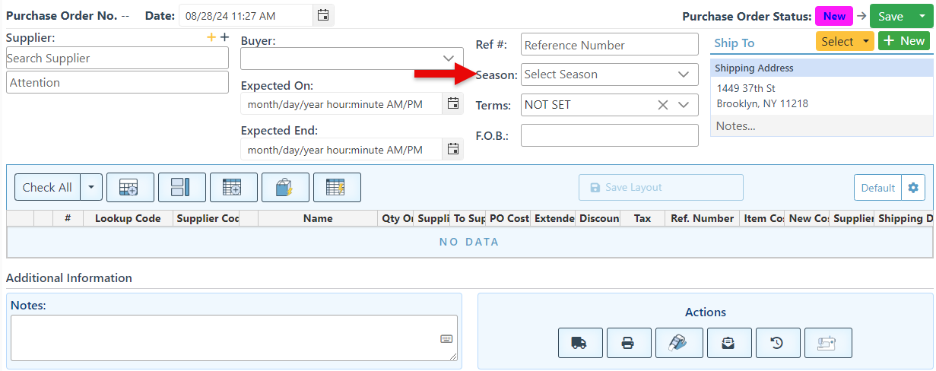Click the orange plus icon beside Supplier
Screen dimensions: 936x371
[211, 37]
